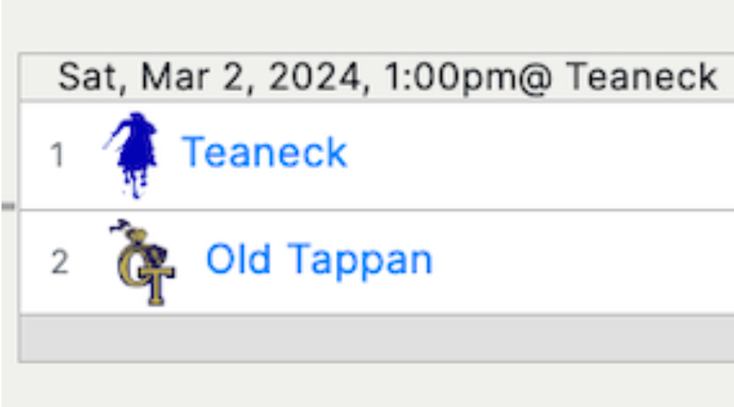Open the Old Tappan team link
This screenshot has width=734, height=407.
click(x=319, y=260)
